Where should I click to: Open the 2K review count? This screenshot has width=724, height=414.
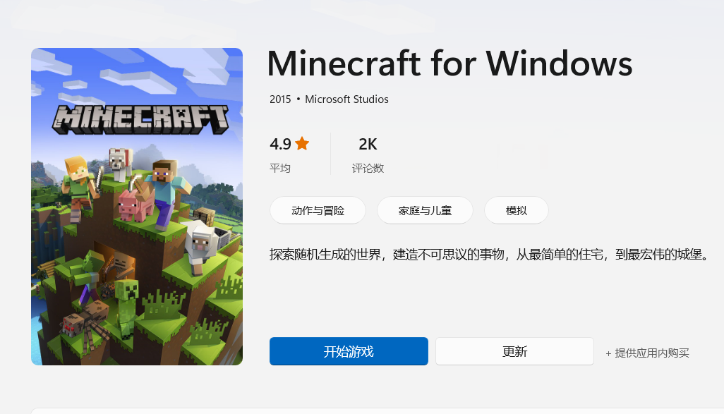pyautogui.click(x=368, y=144)
